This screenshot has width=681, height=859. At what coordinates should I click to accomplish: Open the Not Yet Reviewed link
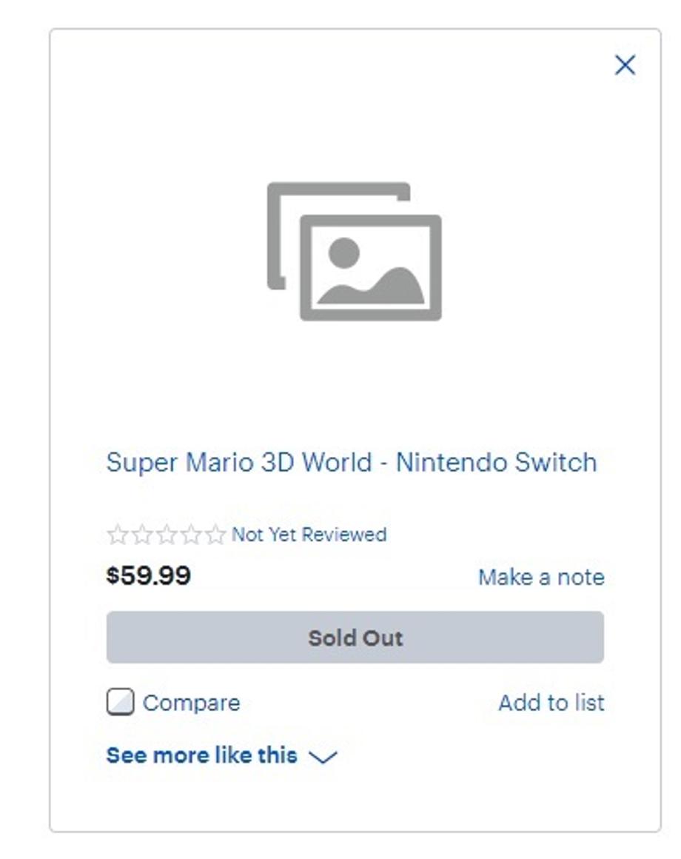(x=309, y=535)
